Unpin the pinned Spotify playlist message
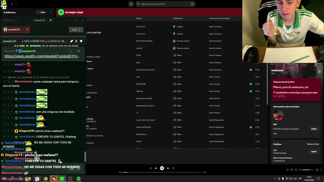The width and height of the screenshot is (324, 182). 78,51
